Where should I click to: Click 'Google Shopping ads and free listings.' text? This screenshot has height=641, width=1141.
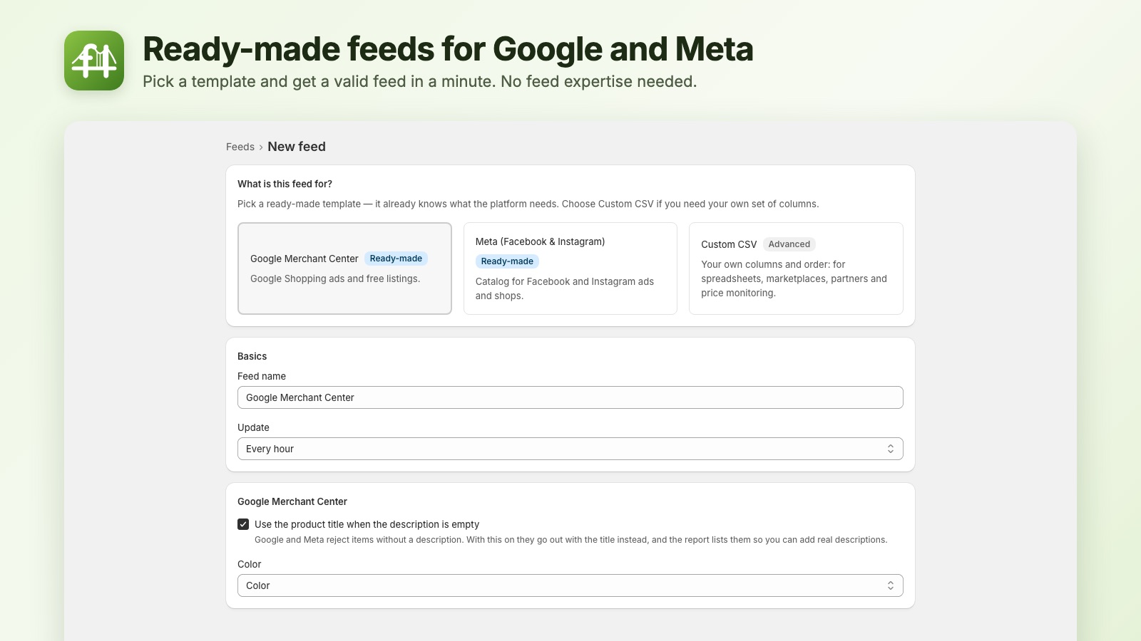(335, 278)
